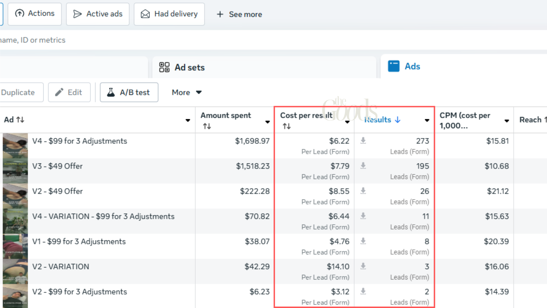
Task: Open thumbnail of V3 - $49 Offer ad
Action: tap(15, 171)
